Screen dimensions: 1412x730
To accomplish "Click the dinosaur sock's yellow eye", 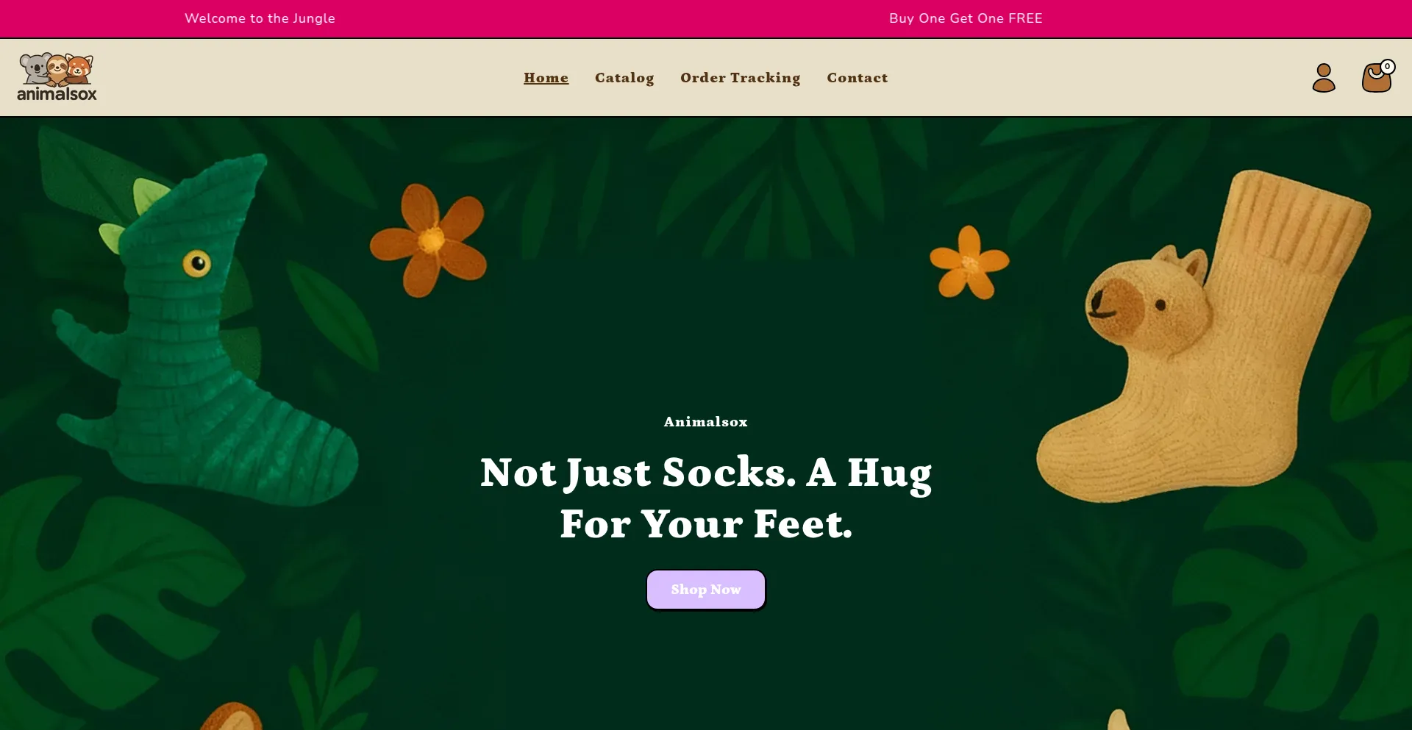I will coord(196,263).
